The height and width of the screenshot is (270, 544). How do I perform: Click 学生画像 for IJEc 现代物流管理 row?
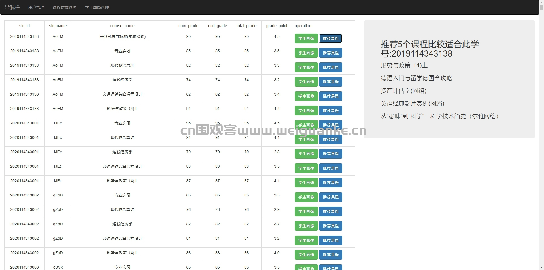[306, 139]
